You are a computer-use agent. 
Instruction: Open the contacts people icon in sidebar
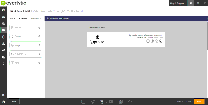coord(3,17)
